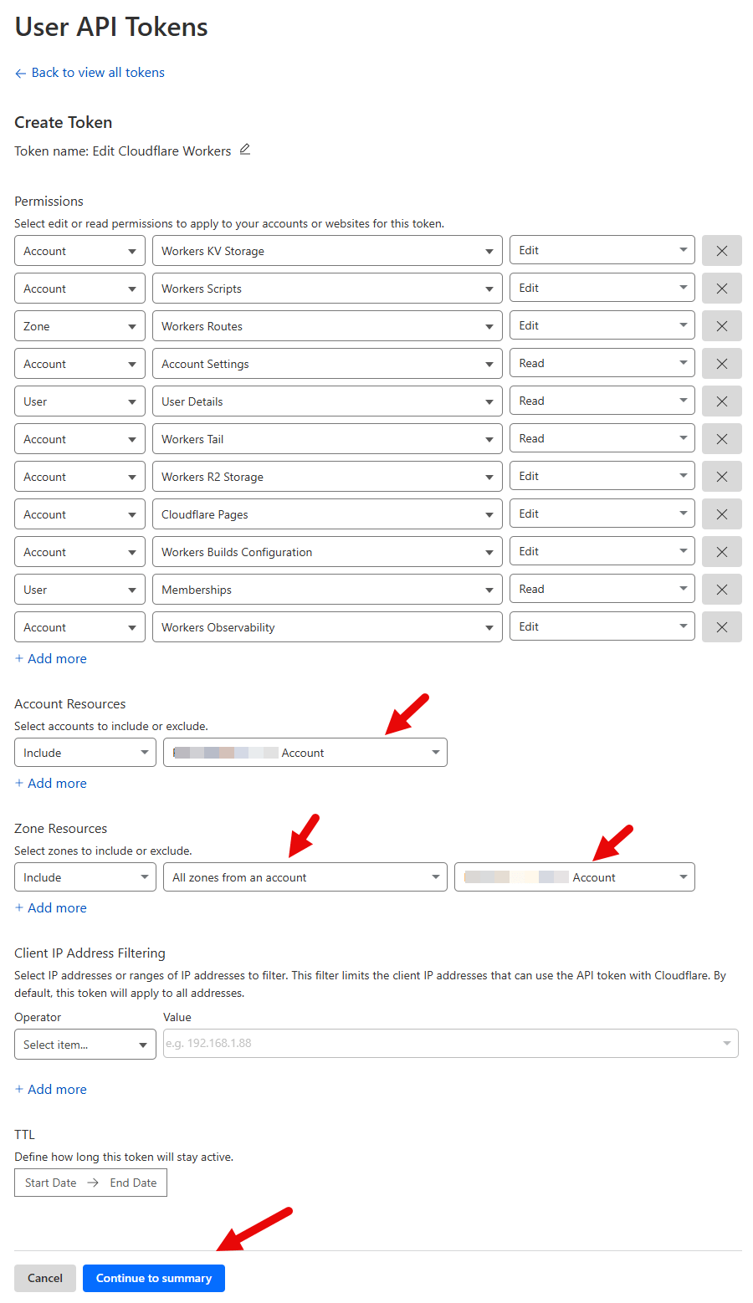Add more under Account Resources
The height and width of the screenshot is (1303, 753).
[51, 784]
